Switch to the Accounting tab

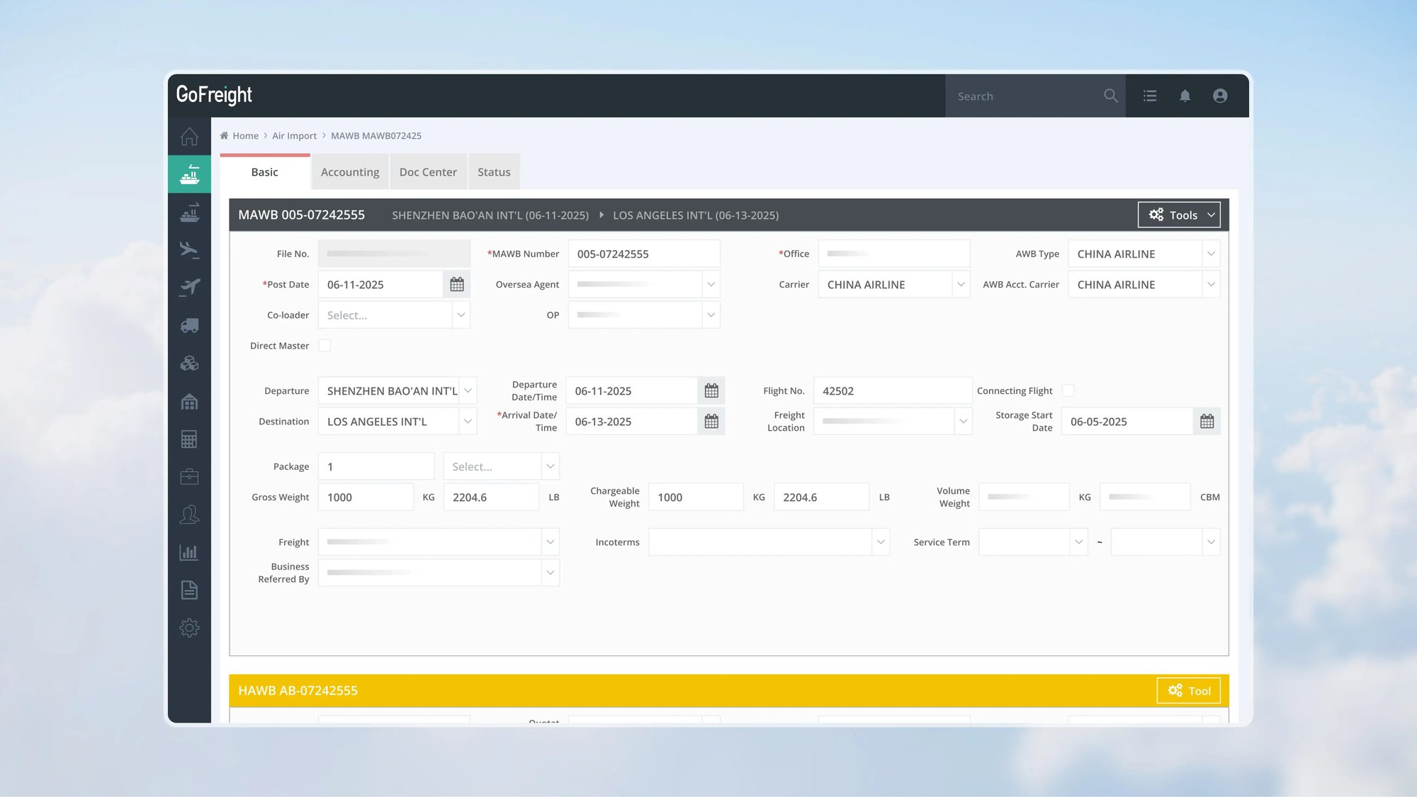(350, 172)
